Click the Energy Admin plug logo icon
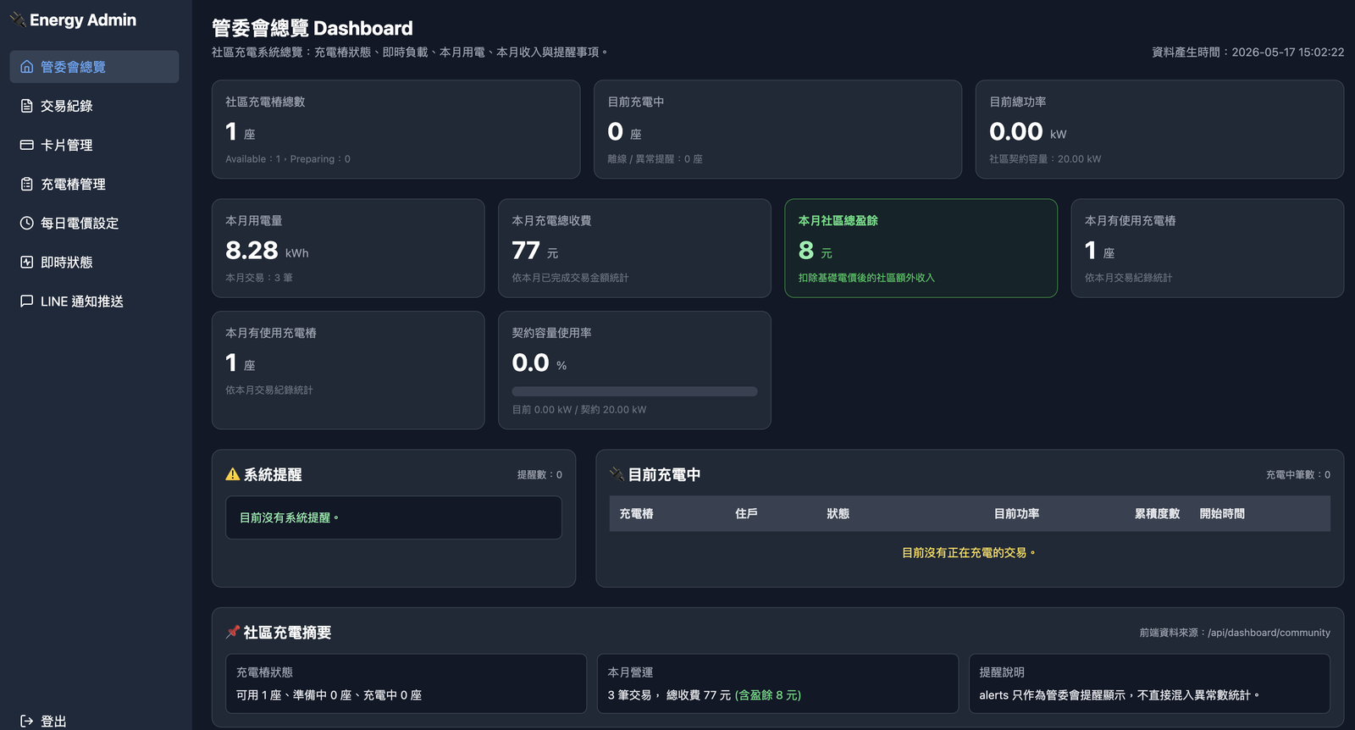 tap(18, 19)
